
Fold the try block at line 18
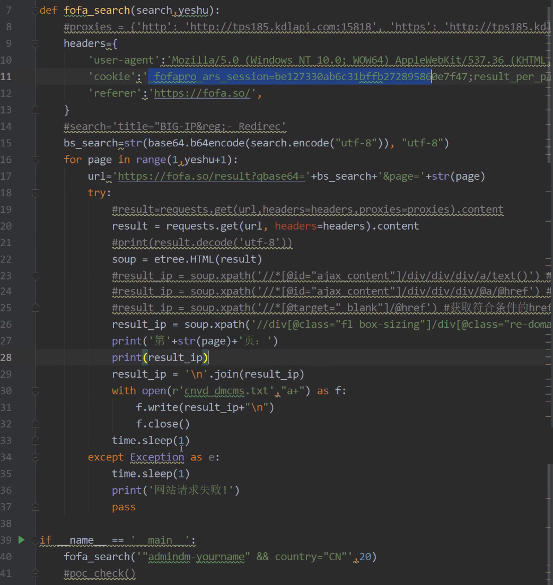click(x=36, y=193)
